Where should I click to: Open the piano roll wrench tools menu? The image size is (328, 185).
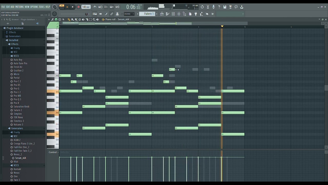(x=53, y=20)
